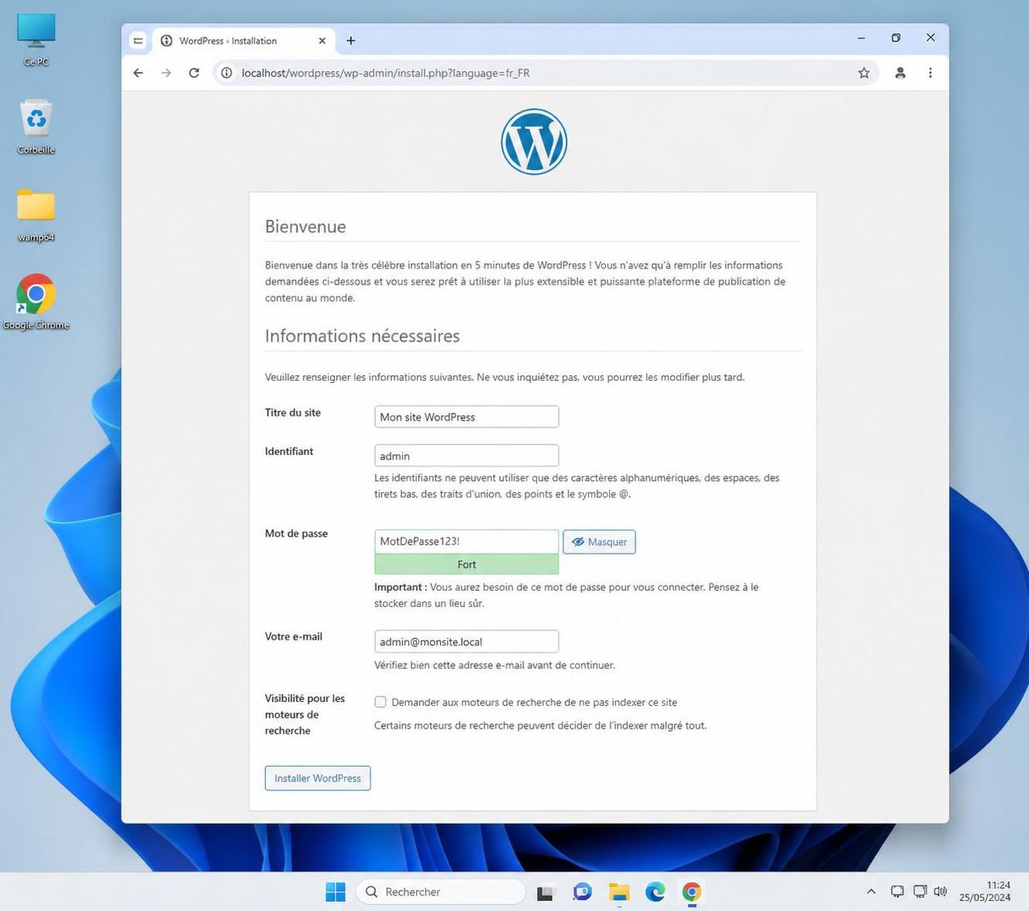
Task: View site information icon in address bar
Action: [x=227, y=73]
